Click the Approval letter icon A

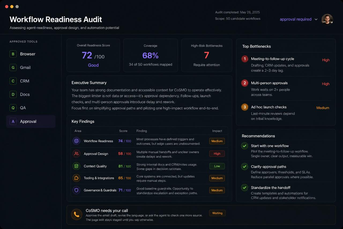[13, 121]
